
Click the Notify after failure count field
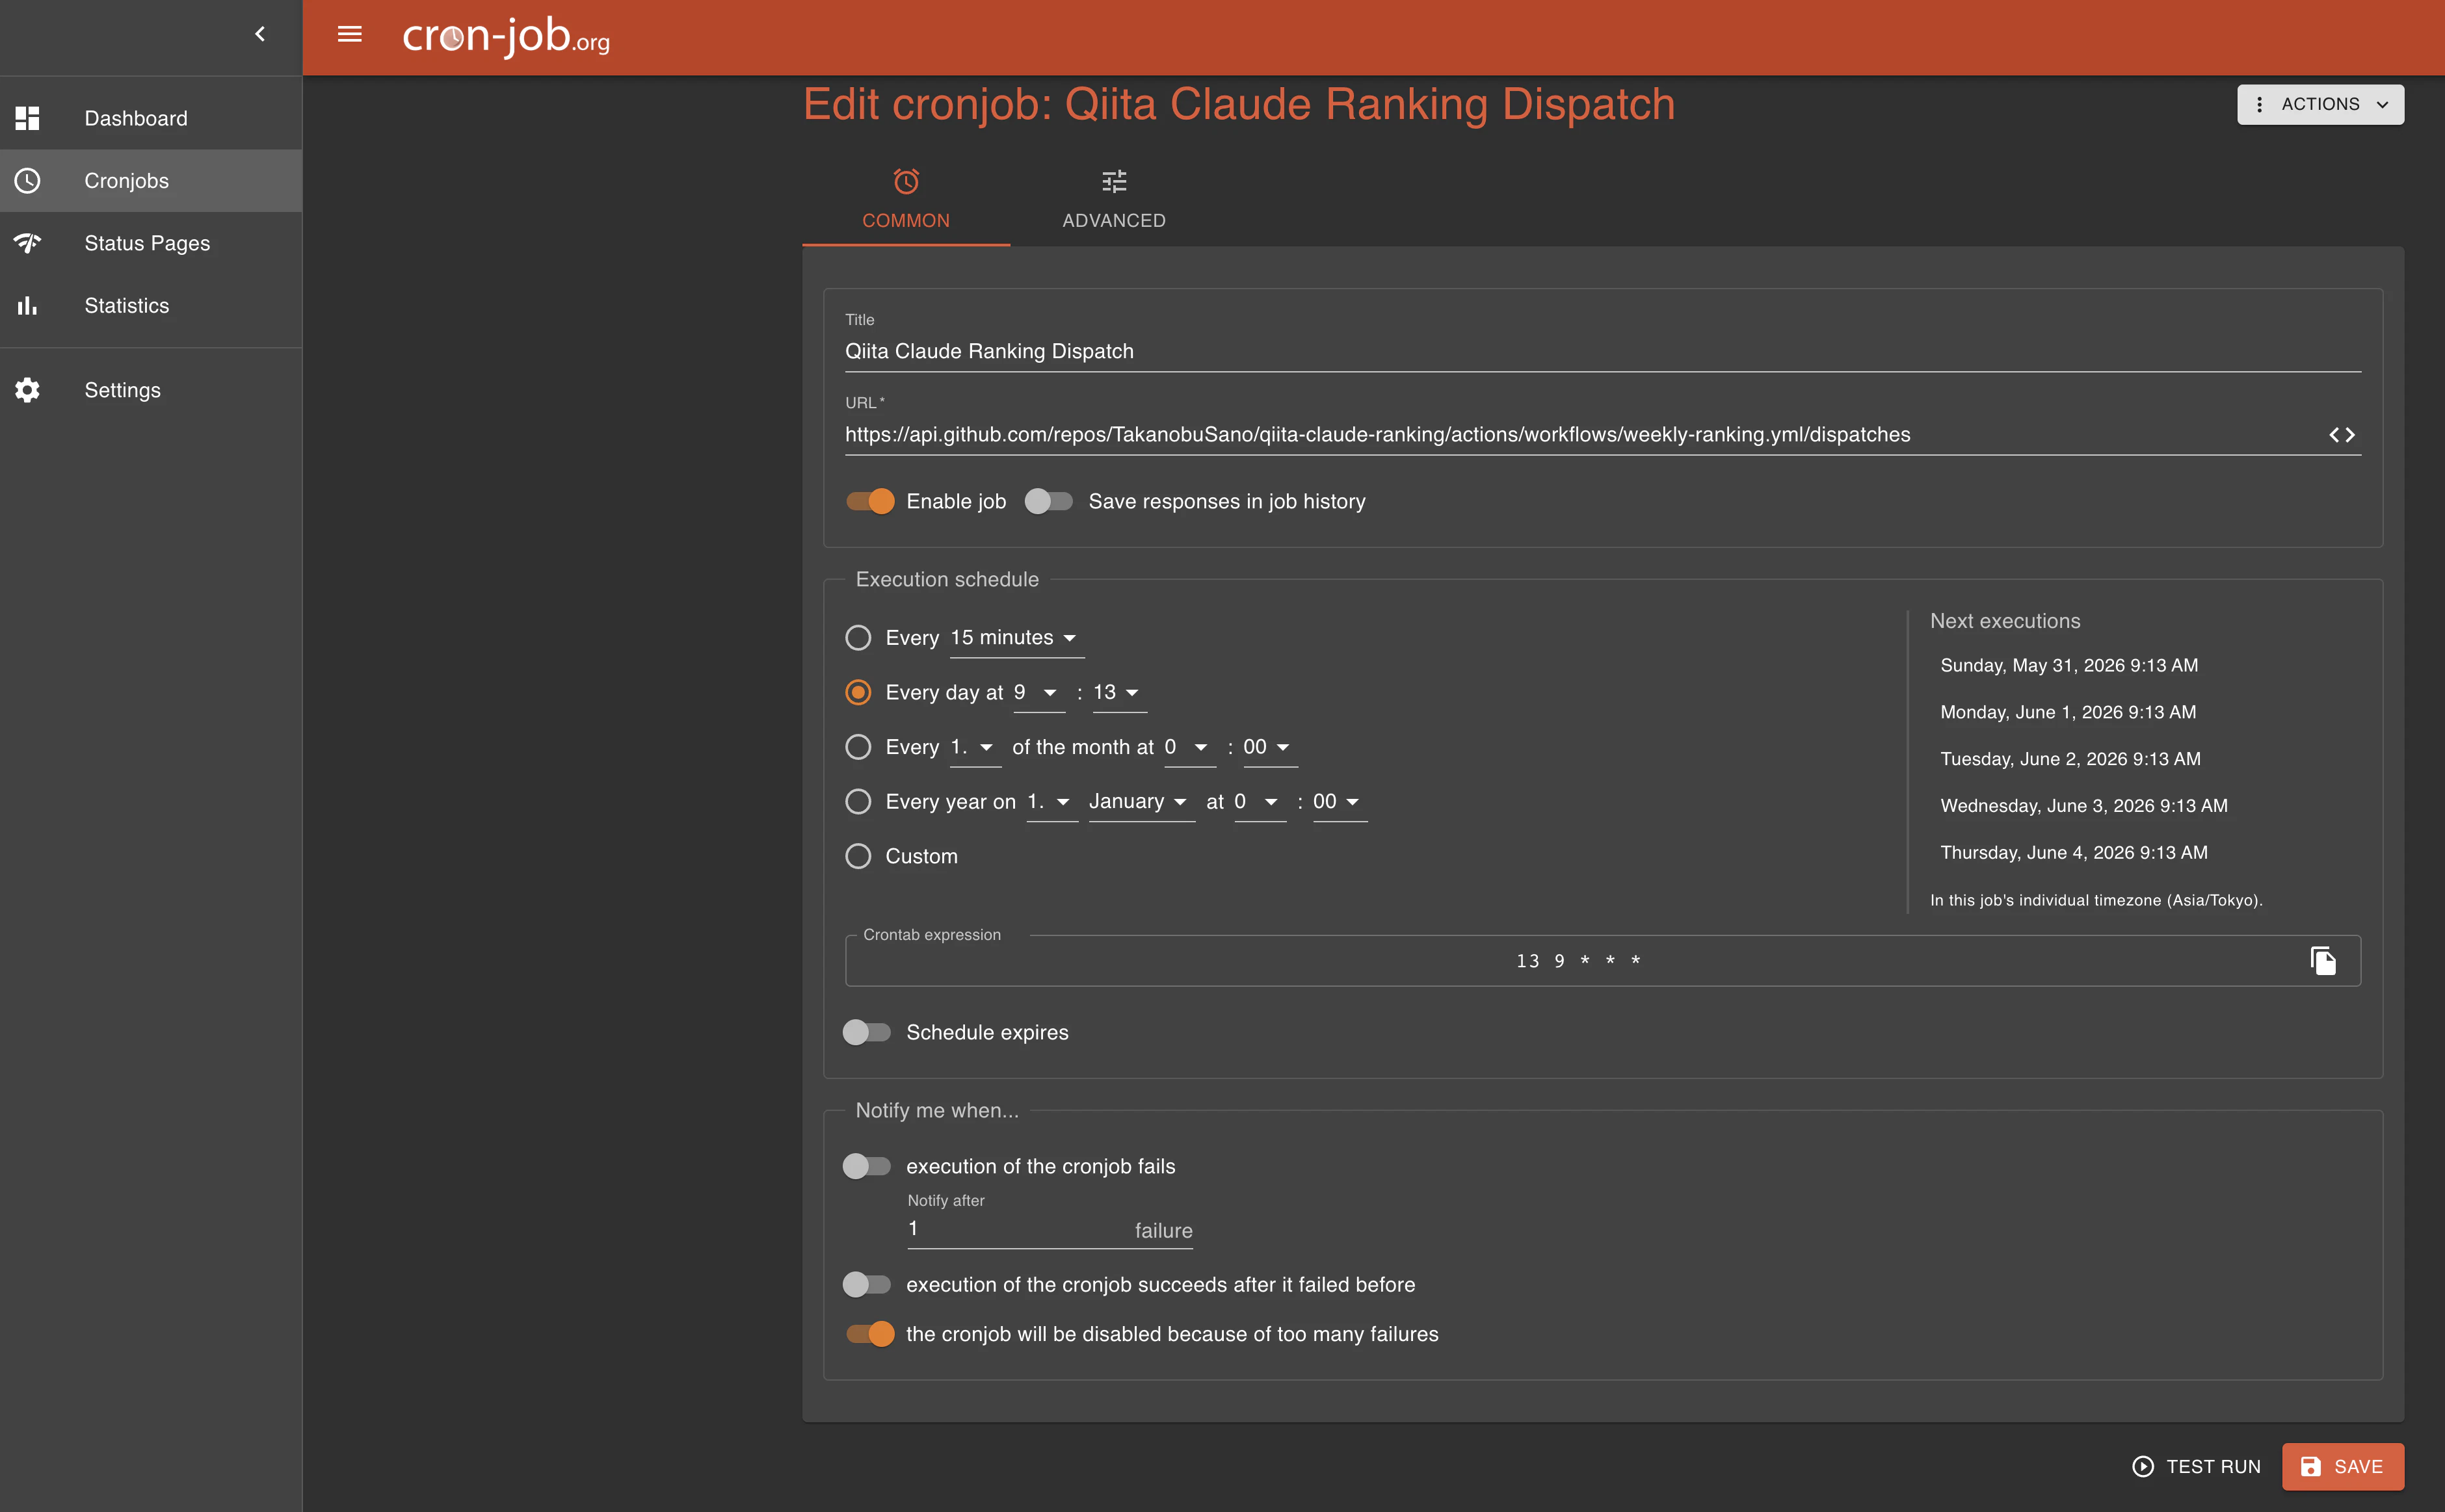click(x=1050, y=1229)
